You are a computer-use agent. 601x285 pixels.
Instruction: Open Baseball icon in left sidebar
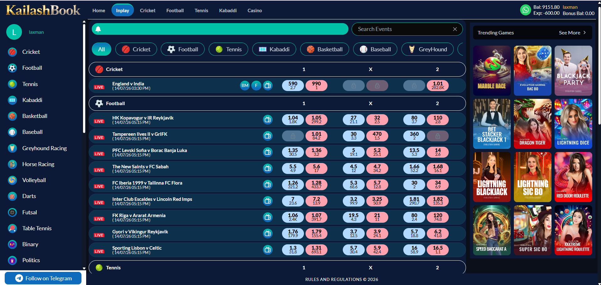pos(12,132)
